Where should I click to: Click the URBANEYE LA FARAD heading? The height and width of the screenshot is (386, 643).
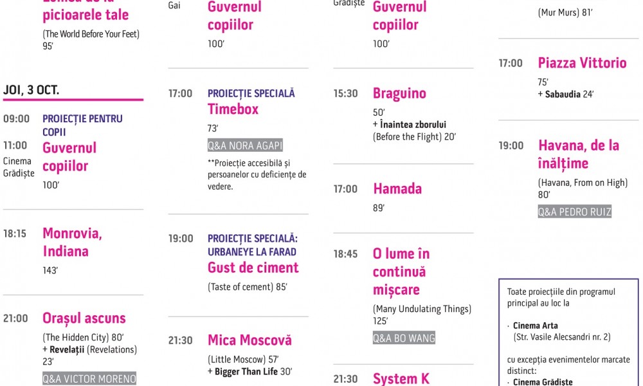click(x=252, y=252)
